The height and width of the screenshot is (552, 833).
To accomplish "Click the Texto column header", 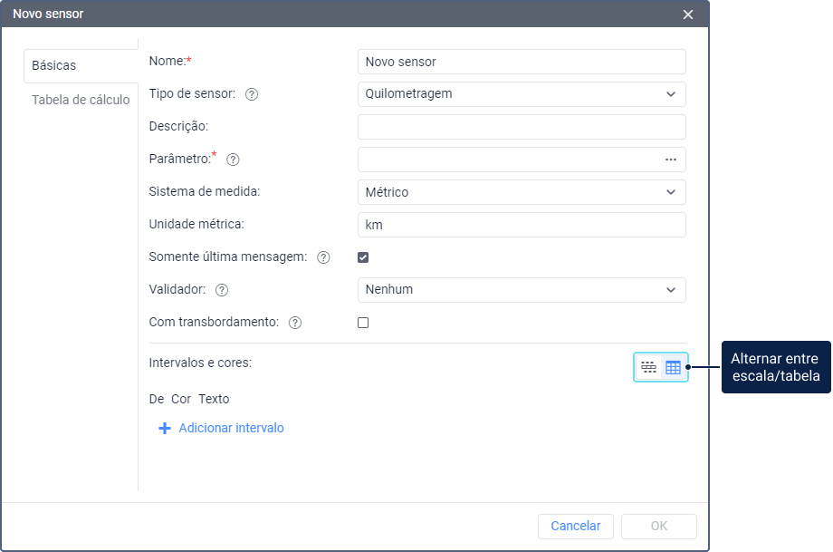I will pos(214,399).
